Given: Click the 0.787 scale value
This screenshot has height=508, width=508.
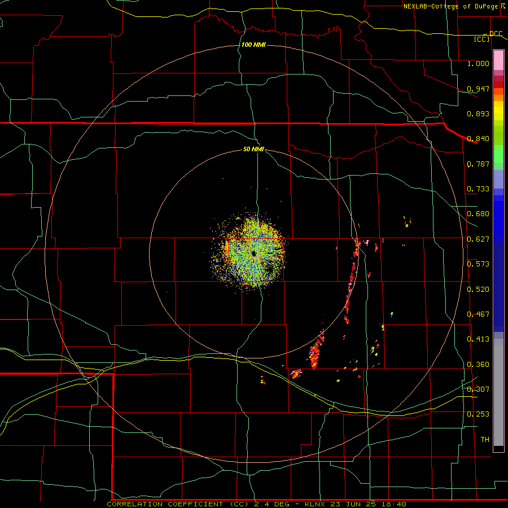Looking at the screenshot, I should pyautogui.click(x=478, y=164).
